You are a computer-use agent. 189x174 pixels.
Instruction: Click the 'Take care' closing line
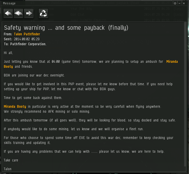pyautogui.click(x=11, y=160)
